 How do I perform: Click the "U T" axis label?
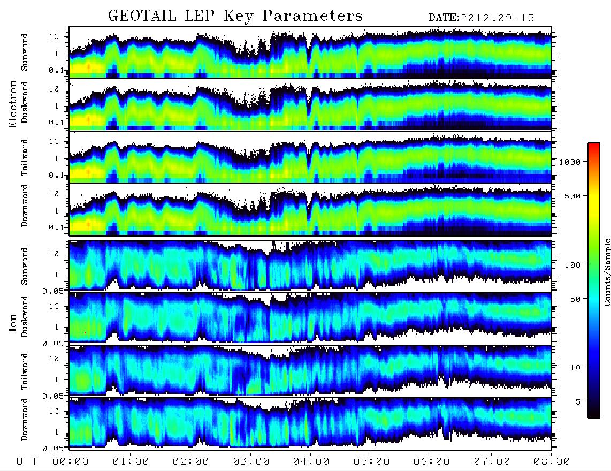click(27, 462)
